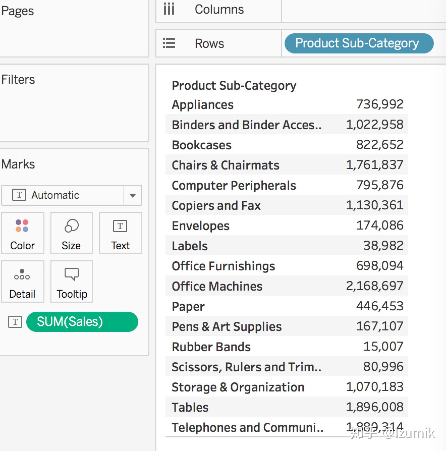The height and width of the screenshot is (451, 446).
Task: Open the Detail marks card
Action: [x=22, y=281]
